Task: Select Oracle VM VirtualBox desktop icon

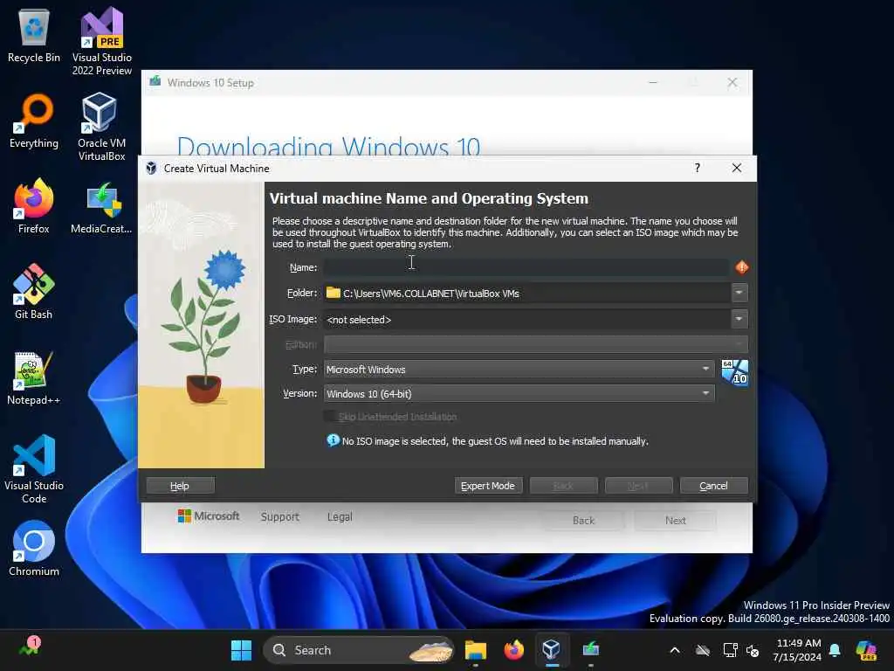Action: (102, 128)
